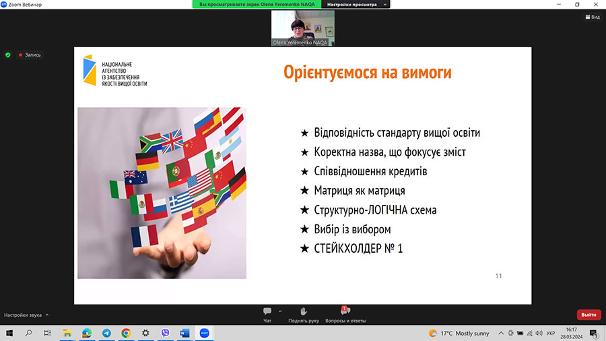
Task: Click slide title Орієнтуємося на вимоги
Action: point(368,72)
